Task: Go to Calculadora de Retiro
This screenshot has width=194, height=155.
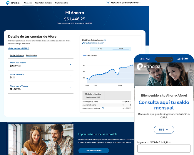Action: (44, 3)
